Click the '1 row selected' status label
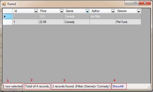Image resolution: width=153 pixels, height=92 pixels. tap(13, 86)
